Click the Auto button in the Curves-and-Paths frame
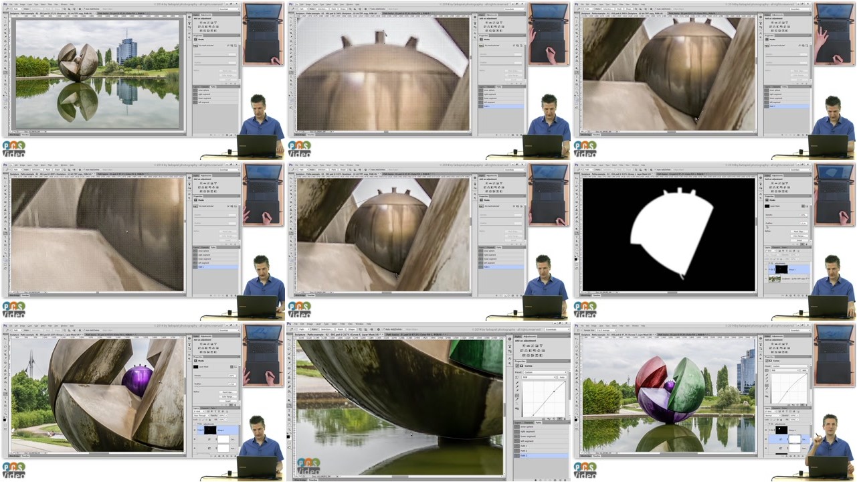The height and width of the screenshot is (482, 857). 562,378
